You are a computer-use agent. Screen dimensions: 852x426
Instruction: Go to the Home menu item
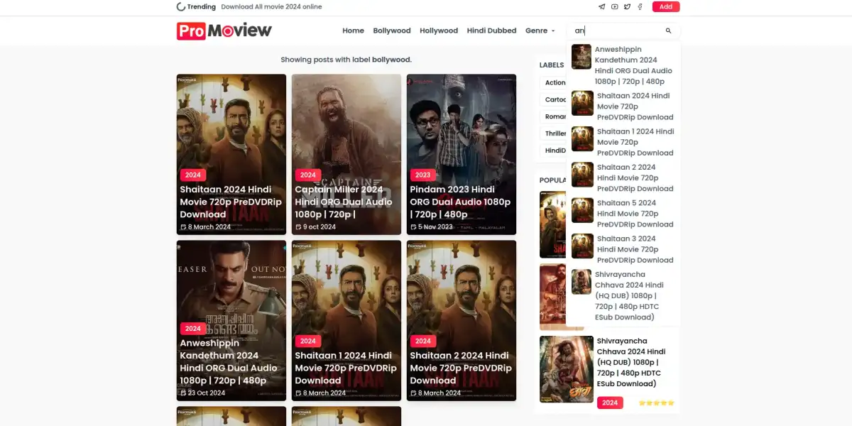pos(353,31)
